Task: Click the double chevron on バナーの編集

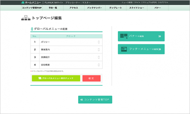Action: click(160, 36)
